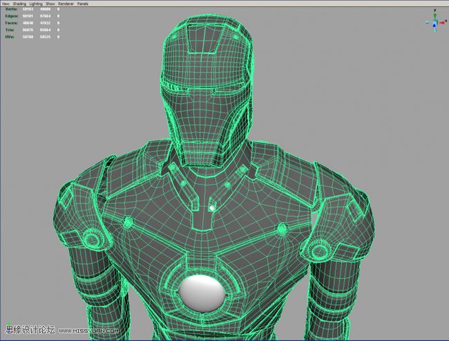Click the UVs label in the poly count HUD
The width and height of the screenshot is (449, 341).
point(11,36)
